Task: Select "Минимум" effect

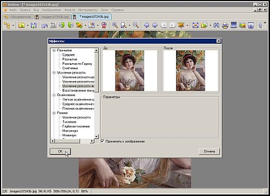Action: 69,135
